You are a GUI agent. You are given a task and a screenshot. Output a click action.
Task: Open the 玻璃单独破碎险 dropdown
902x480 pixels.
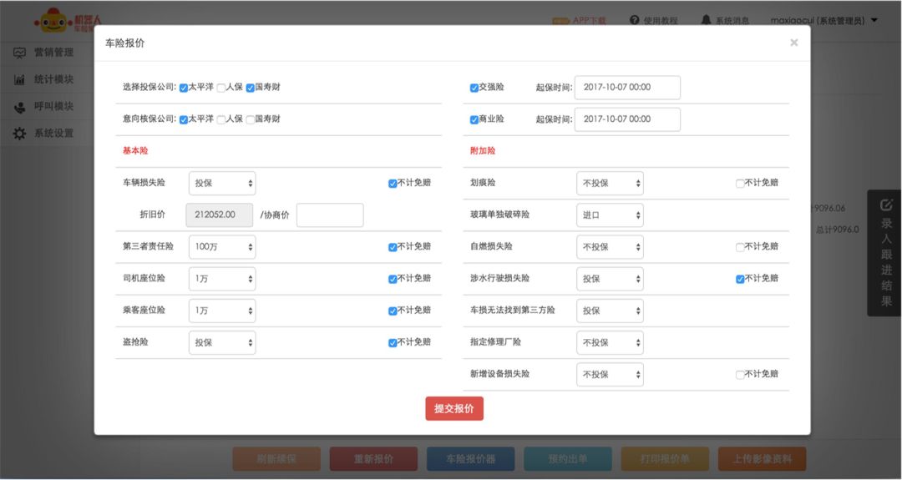pos(610,215)
